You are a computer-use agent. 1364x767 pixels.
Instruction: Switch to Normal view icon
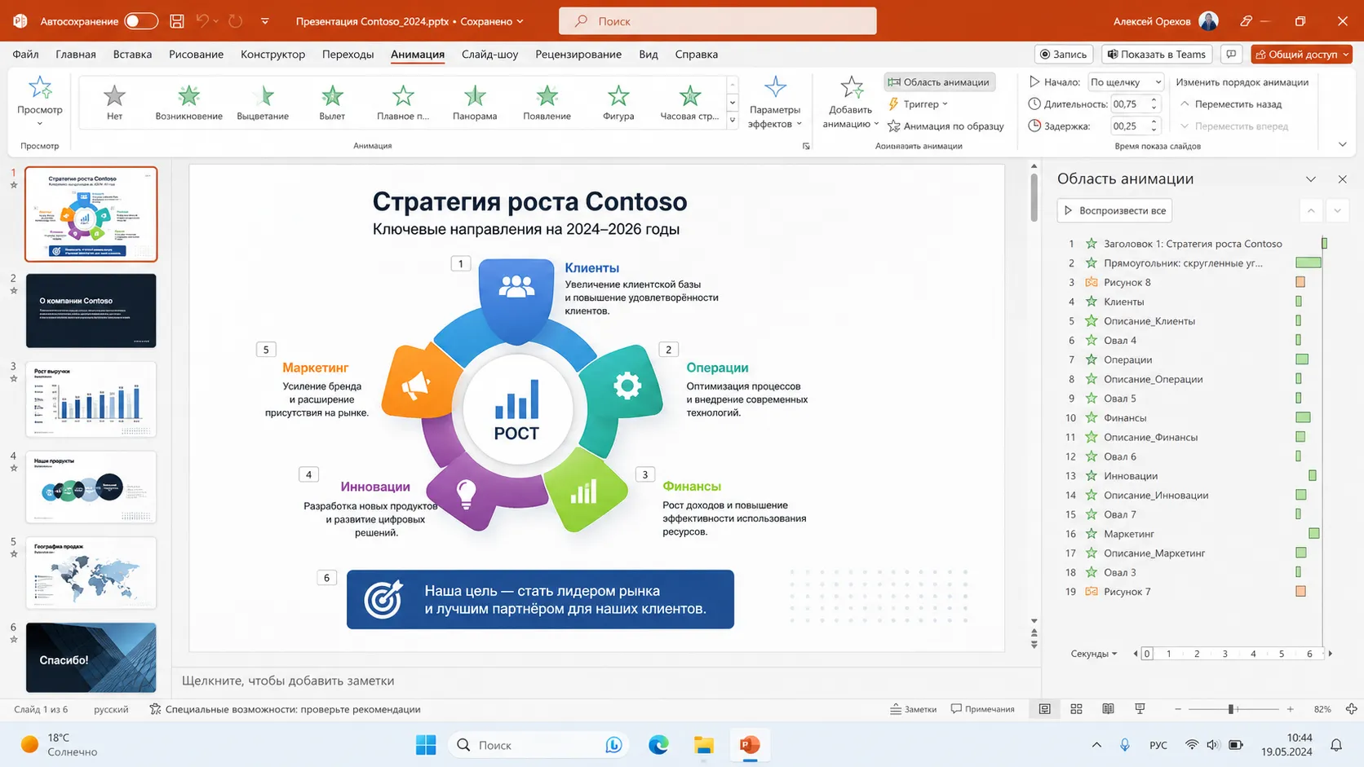tap(1044, 709)
